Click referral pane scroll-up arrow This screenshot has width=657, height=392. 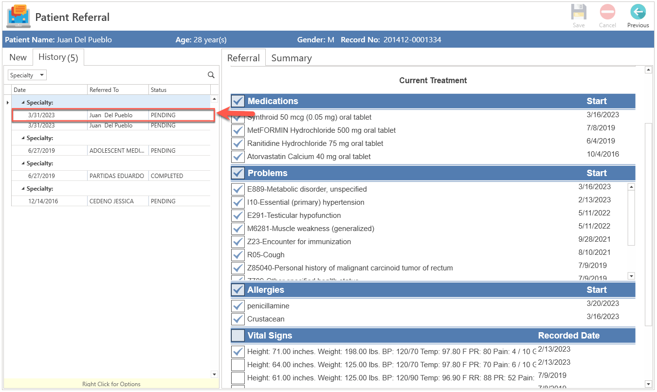click(x=648, y=70)
